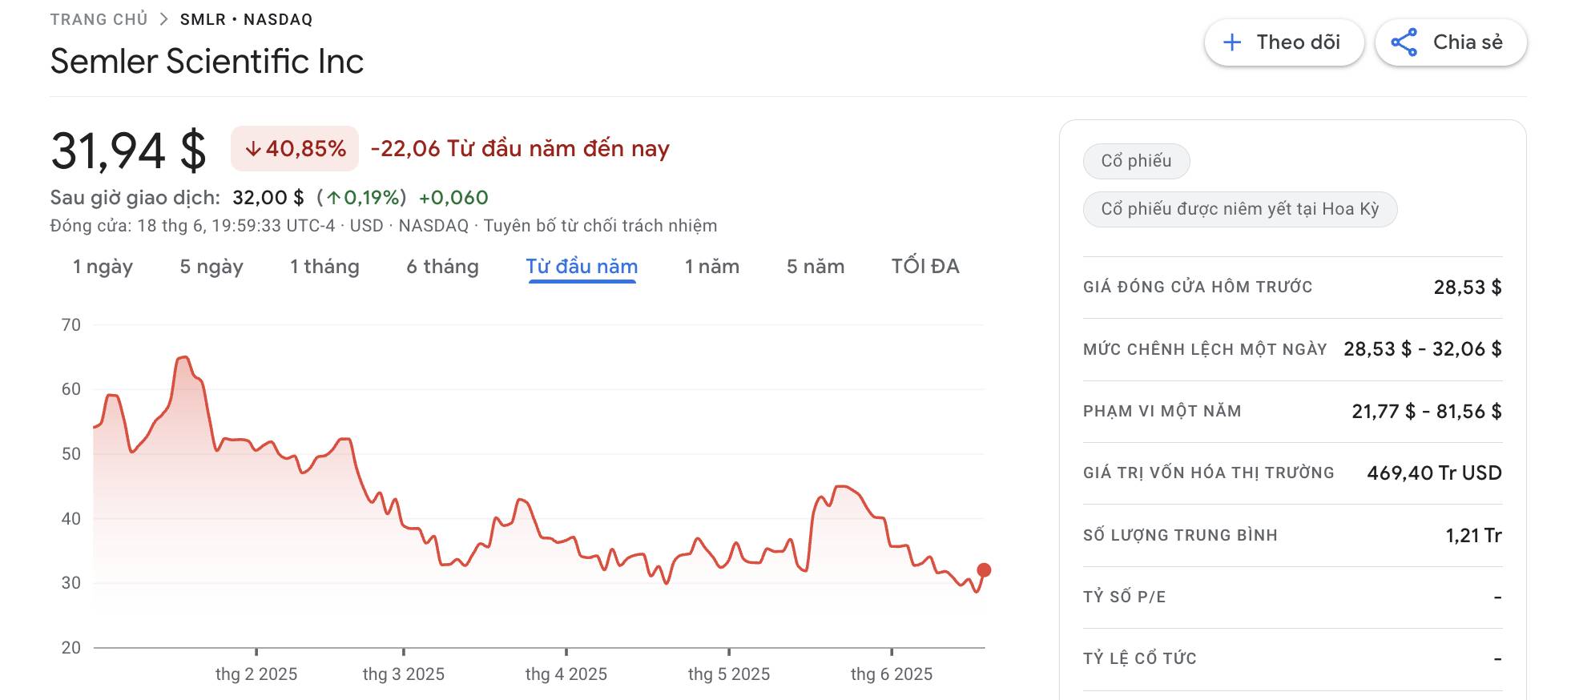This screenshot has width=1575, height=700.
Task: Click the 40,85% change badge
Action: point(295,148)
